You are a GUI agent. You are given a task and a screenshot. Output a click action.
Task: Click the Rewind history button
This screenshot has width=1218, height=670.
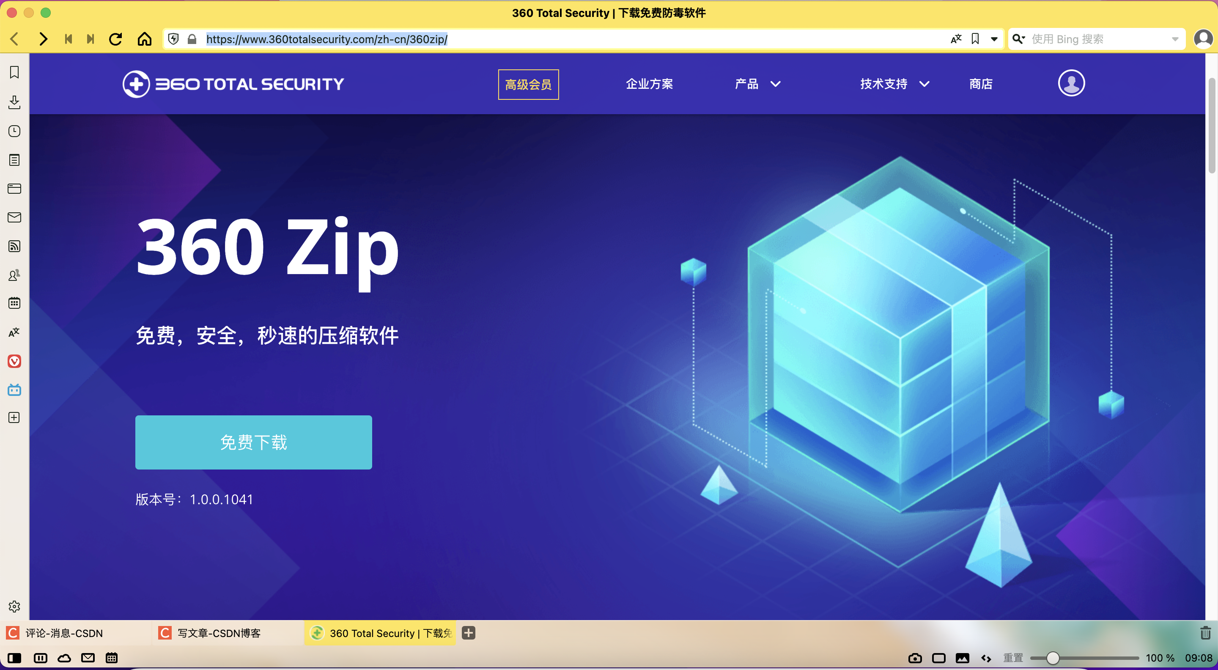click(x=68, y=39)
